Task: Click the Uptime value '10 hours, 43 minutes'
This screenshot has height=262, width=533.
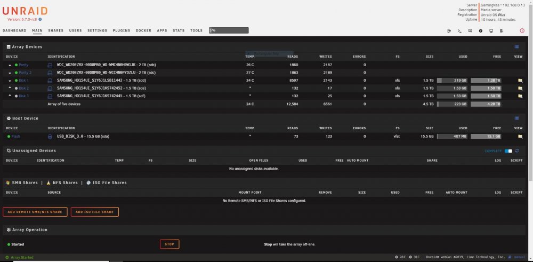Action: [x=498, y=20]
